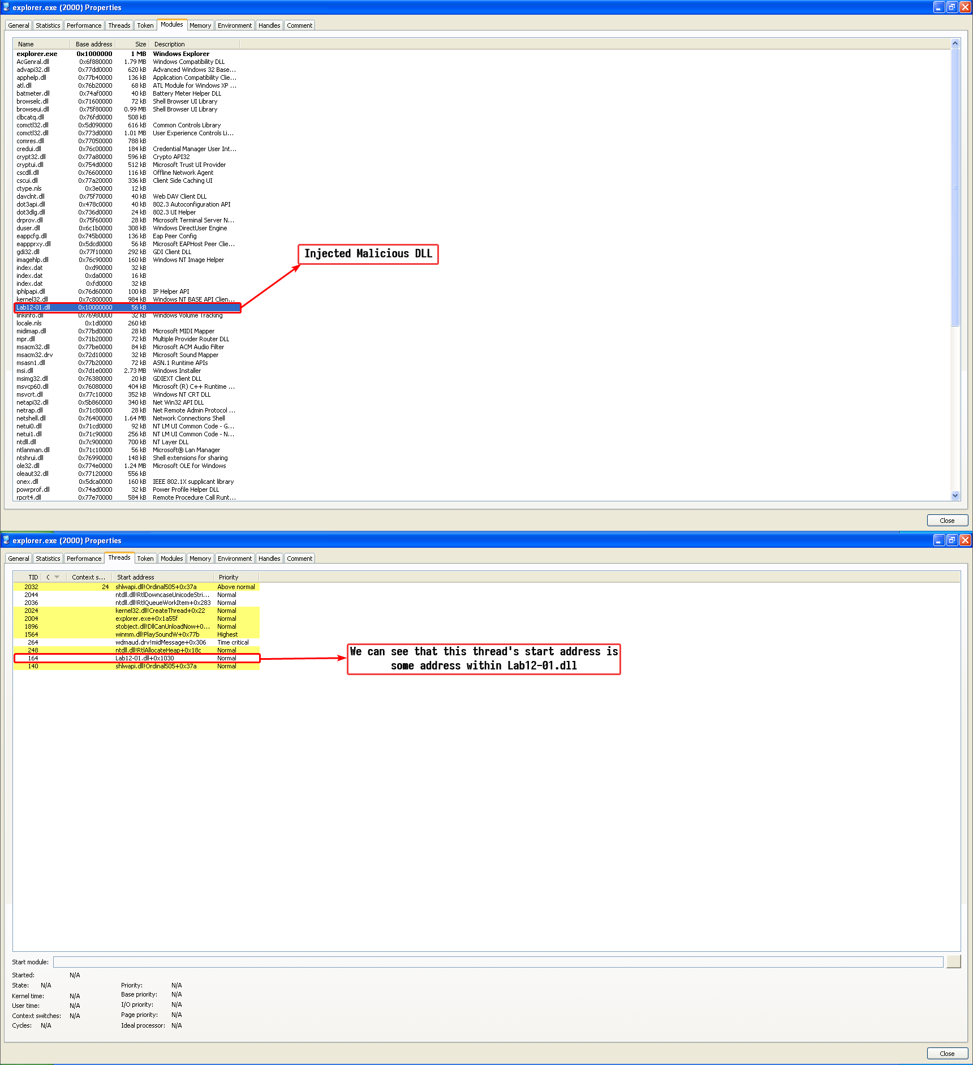The image size is (973, 1065).
Task: Open the Memory tab in the top window
Action: pos(200,25)
